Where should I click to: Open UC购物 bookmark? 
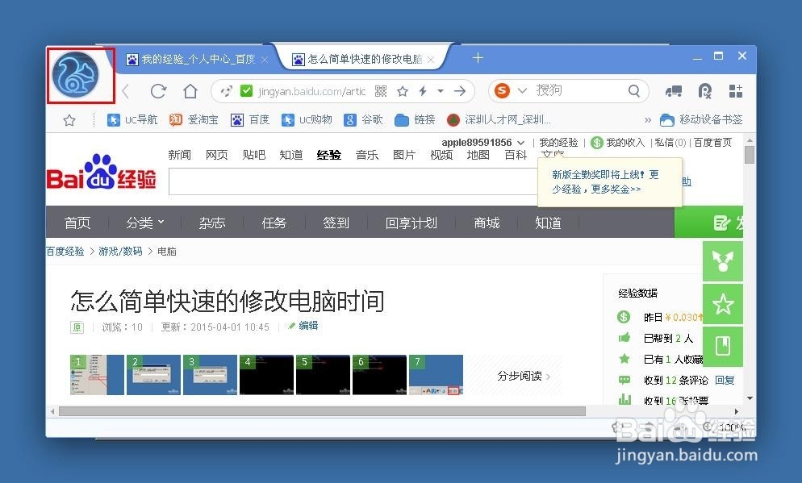[x=307, y=119]
